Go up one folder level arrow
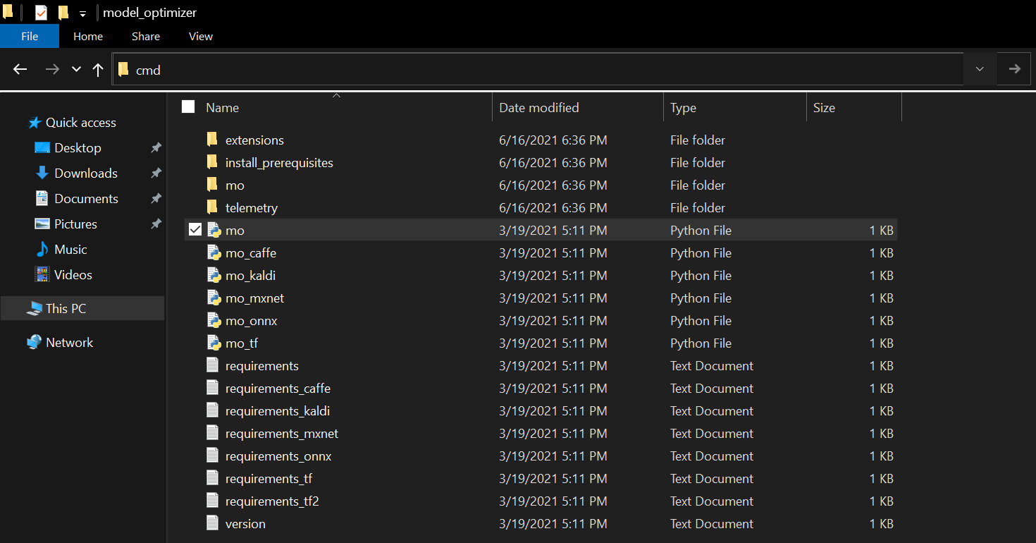1036x543 pixels. coord(98,69)
